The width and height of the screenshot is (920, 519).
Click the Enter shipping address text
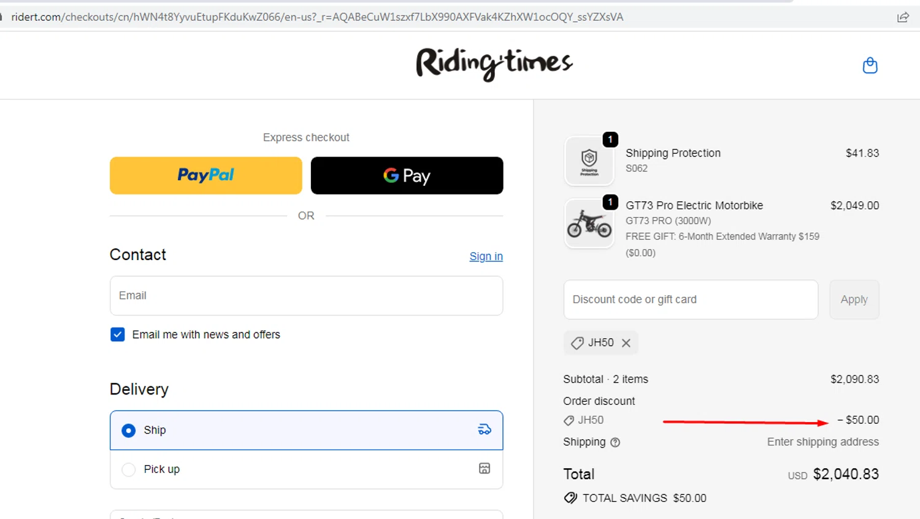pos(823,442)
